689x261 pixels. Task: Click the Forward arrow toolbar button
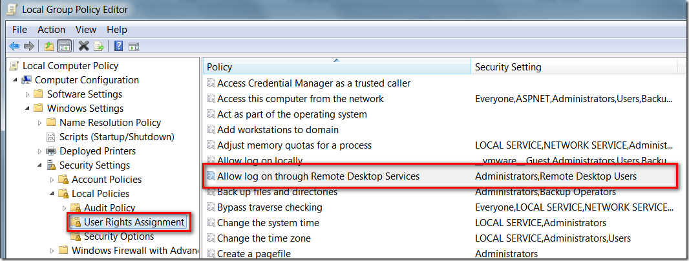(x=28, y=46)
